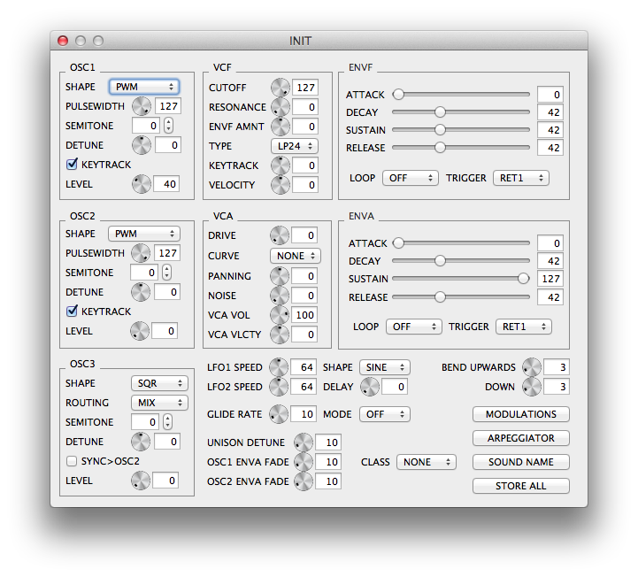
Task: Click the VCF RESONANCE knob
Action: 280,107
